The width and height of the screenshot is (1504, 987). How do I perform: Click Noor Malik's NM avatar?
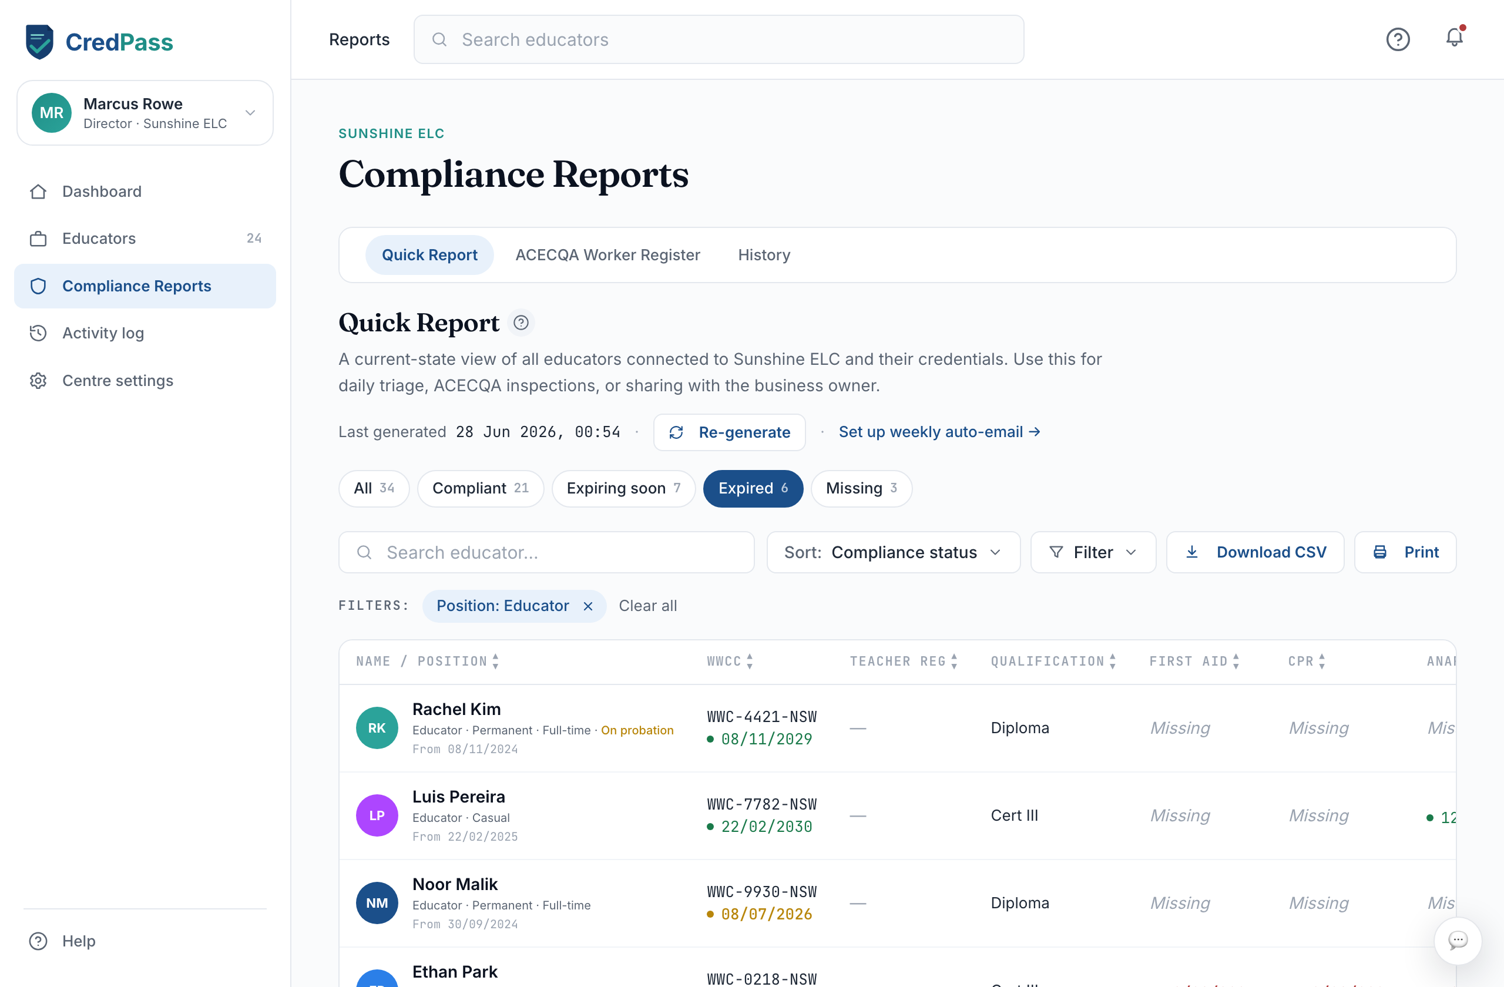377,903
